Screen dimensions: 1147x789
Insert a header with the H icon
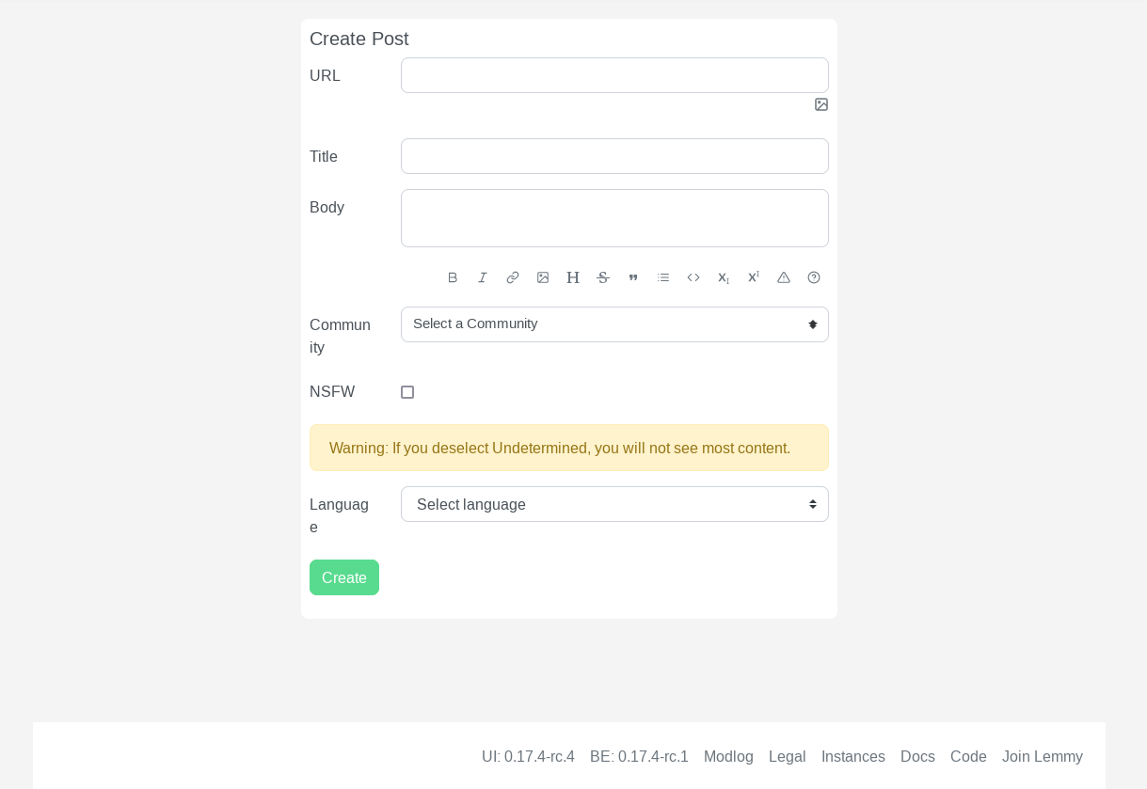(573, 277)
